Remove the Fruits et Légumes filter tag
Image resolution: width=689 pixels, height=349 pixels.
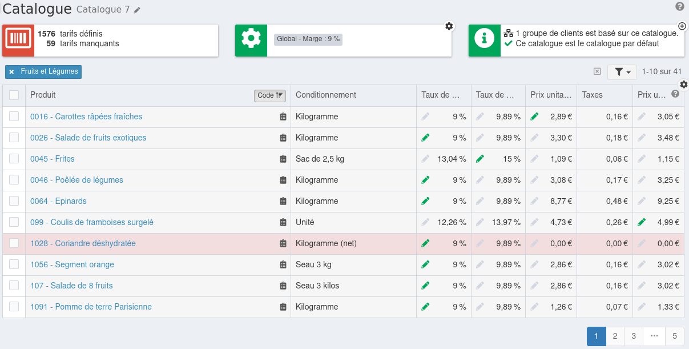(x=11, y=72)
